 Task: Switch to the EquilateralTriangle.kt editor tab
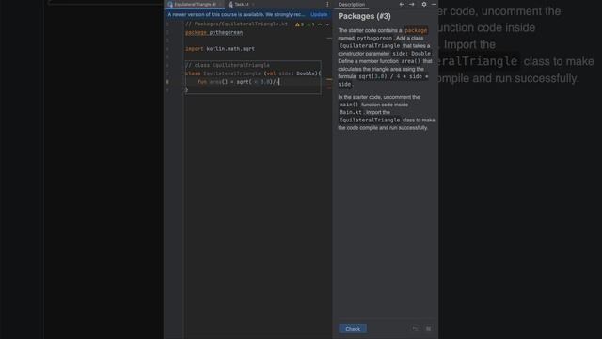[x=195, y=4]
